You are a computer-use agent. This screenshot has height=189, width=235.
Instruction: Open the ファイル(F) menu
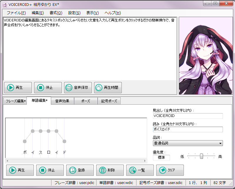pyautogui.click(x=16, y=13)
